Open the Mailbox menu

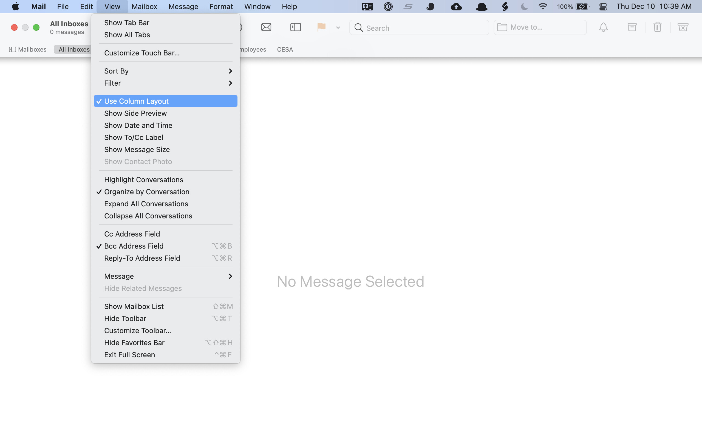point(144,7)
